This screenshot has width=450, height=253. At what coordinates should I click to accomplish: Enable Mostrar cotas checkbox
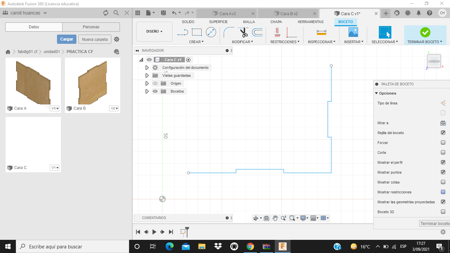(443, 182)
